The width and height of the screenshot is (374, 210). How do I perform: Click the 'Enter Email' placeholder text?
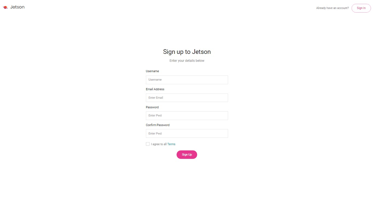tap(156, 98)
